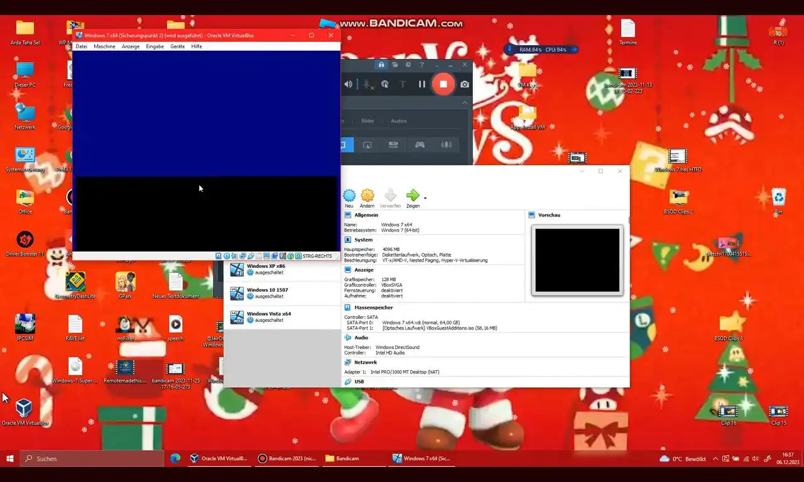
Task: Open the Massenspeicher section header
Action: coord(374,308)
